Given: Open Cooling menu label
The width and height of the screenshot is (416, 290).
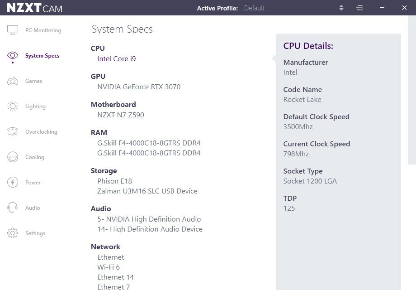Looking at the screenshot, I should tap(35, 157).
